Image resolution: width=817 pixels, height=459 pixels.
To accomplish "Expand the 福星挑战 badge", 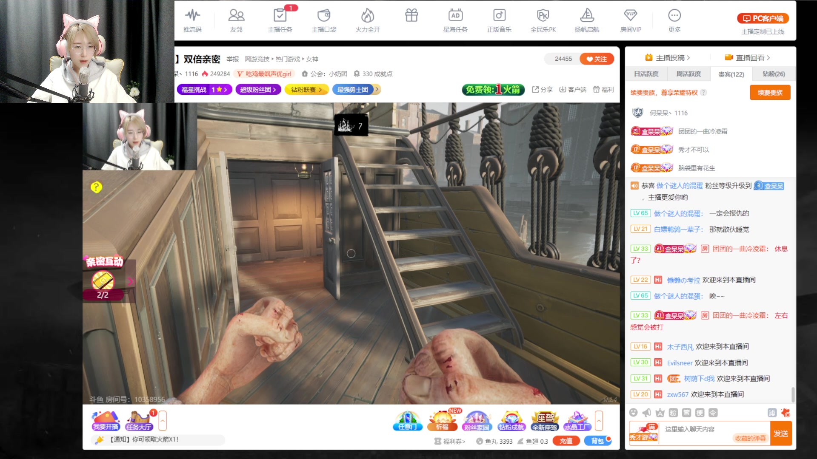I will 204,90.
